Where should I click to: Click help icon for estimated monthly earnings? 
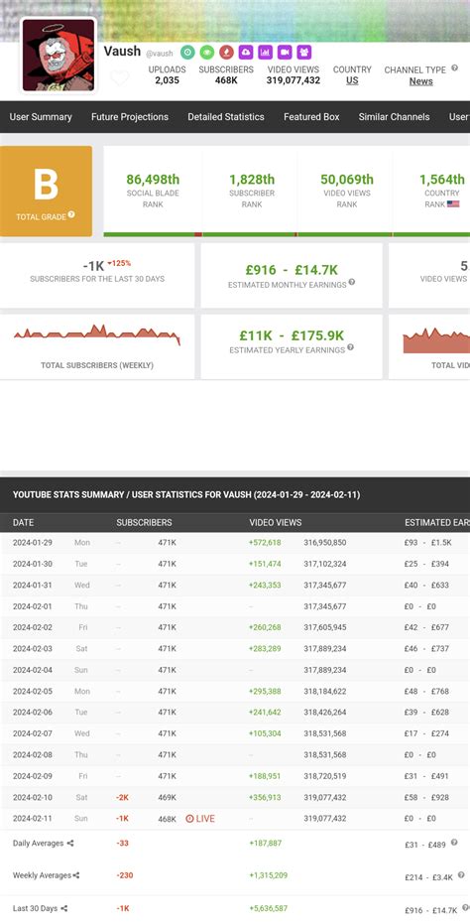tap(352, 282)
